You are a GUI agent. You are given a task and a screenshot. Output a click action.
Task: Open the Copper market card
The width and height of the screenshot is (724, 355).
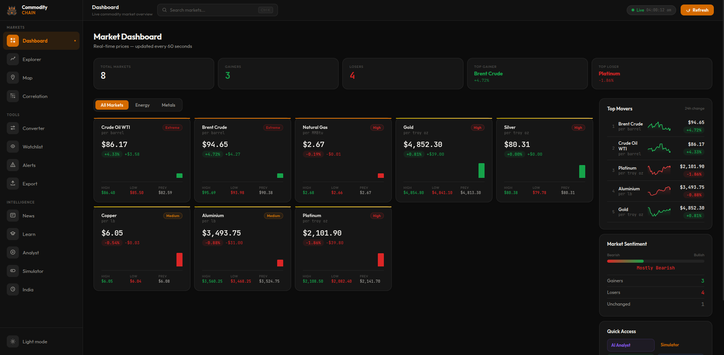coord(142,249)
